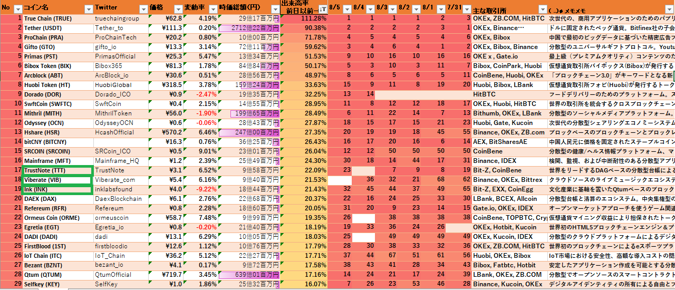Open the コイン名 column filter dropdown
The width and height of the screenshot is (675, 290).
click(87, 9)
